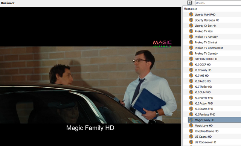Viewport: 241px width, 146px height.
Task: Click the globe icon next to UZ Сваты HD
Action: (191, 136)
